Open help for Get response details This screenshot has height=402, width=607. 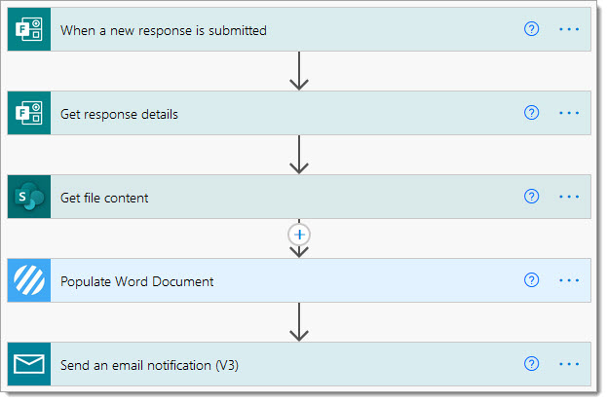531,113
